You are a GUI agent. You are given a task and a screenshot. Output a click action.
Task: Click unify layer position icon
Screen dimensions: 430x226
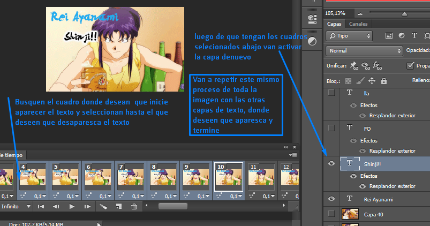tap(353, 66)
